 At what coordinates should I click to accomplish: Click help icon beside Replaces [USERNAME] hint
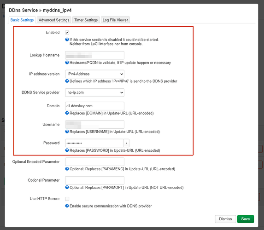pyautogui.click(x=67, y=132)
